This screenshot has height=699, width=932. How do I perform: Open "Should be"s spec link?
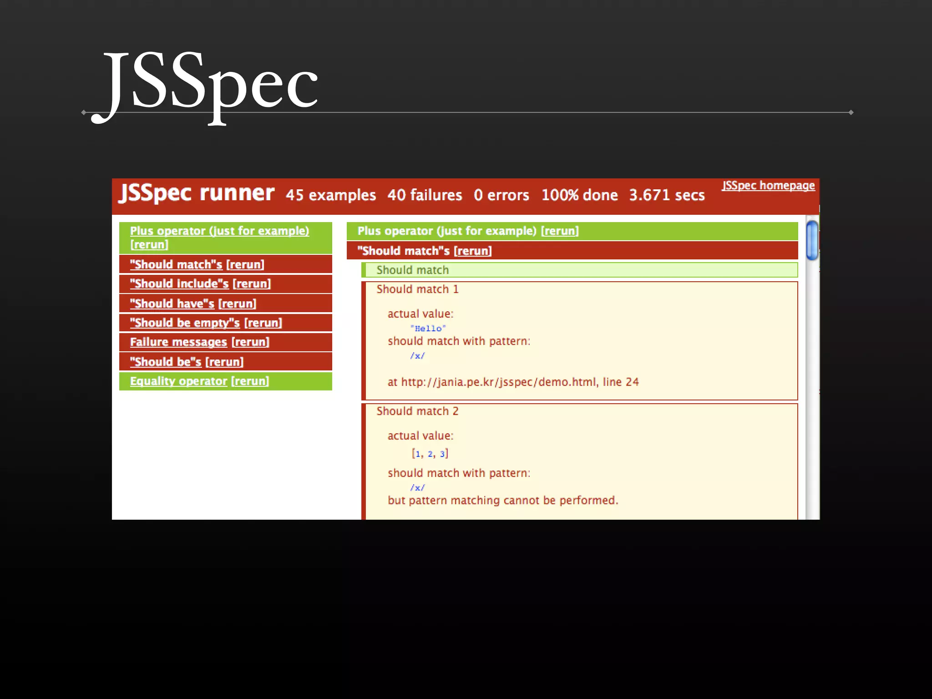(166, 362)
